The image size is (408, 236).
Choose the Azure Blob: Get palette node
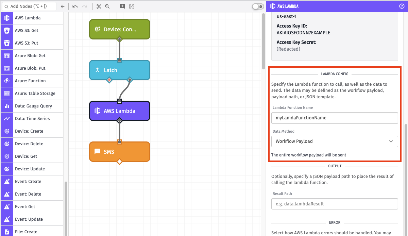(32, 55)
